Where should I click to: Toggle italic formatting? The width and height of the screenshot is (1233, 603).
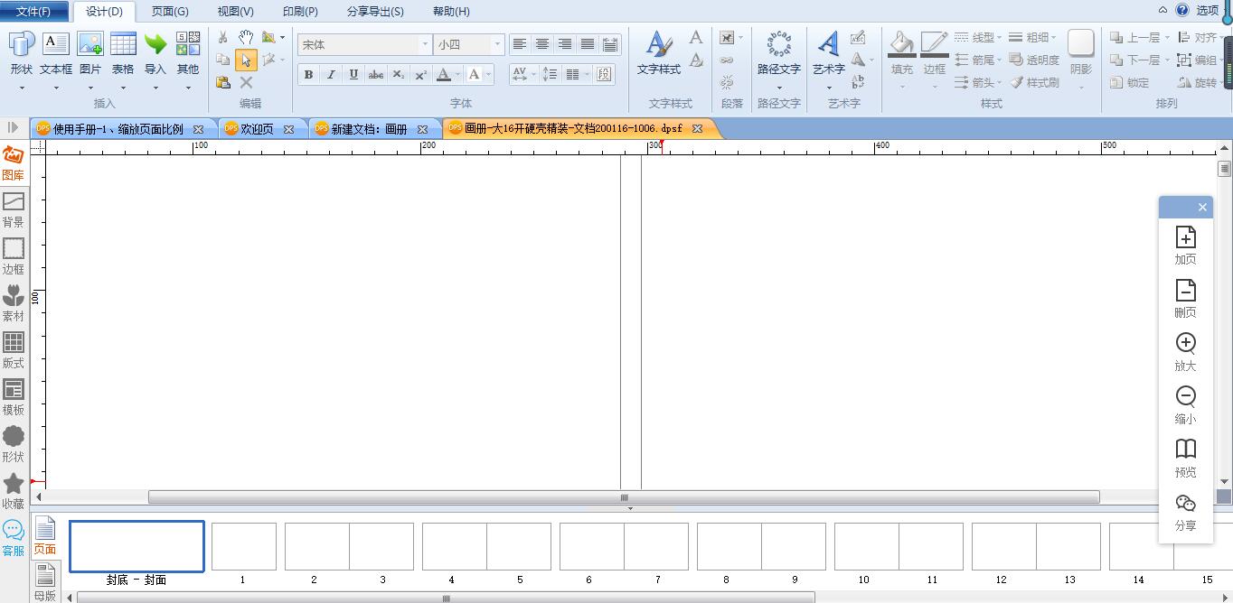click(x=331, y=75)
